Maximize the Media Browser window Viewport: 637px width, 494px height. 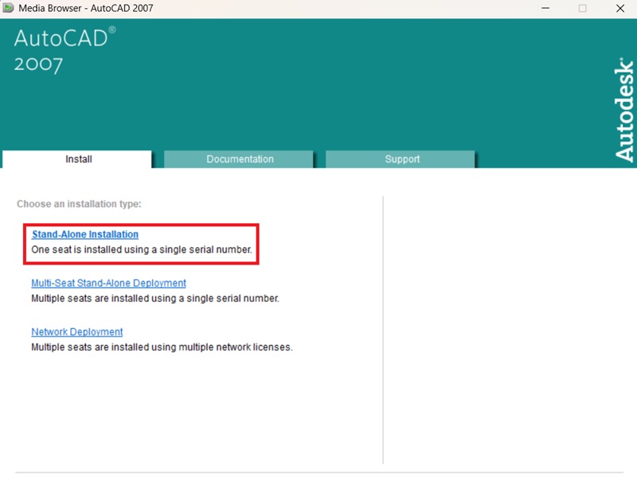(x=582, y=8)
